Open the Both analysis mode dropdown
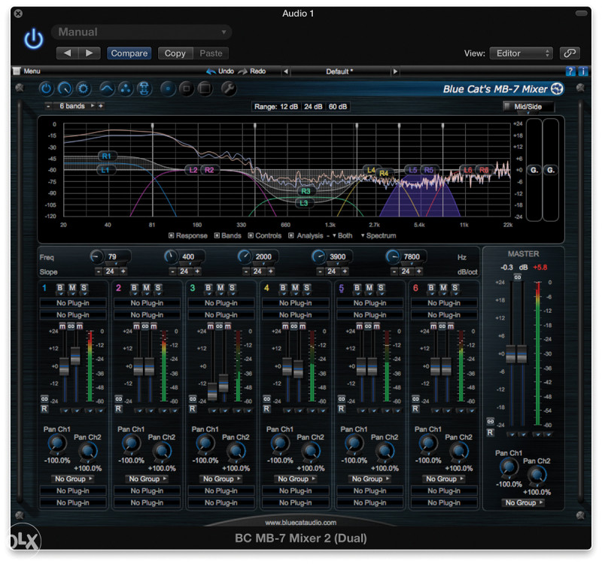Screen dimensions: 602x564 (x=342, y=235)
